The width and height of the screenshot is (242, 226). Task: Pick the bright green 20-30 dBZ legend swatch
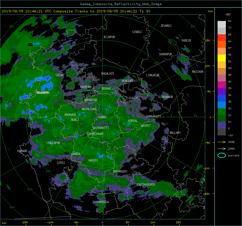[x=222, y=112]
